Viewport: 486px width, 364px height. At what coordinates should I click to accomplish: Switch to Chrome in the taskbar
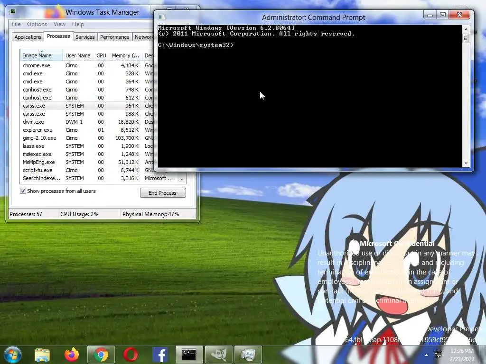(101, 355)
